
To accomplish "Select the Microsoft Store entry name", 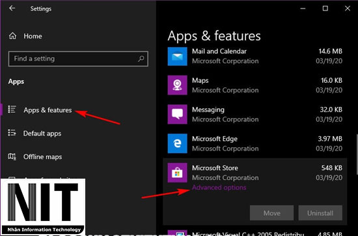I will (x=215, y=168).
